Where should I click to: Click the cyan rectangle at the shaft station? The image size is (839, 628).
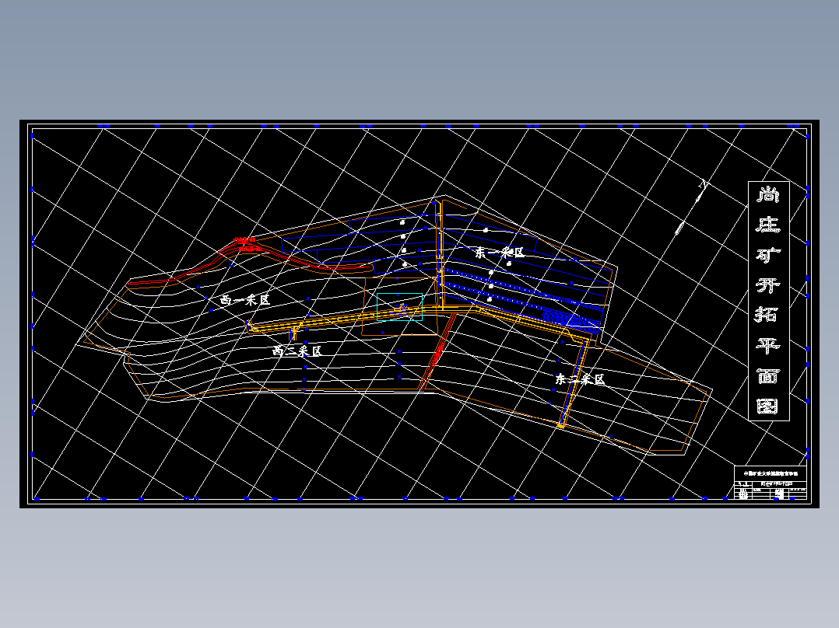click(400, 307)
